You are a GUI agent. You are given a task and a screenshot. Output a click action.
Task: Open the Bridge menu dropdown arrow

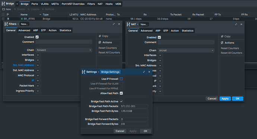(17, 4)
